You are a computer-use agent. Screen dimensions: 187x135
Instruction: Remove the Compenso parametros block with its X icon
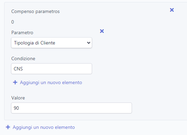coord(172,10)
